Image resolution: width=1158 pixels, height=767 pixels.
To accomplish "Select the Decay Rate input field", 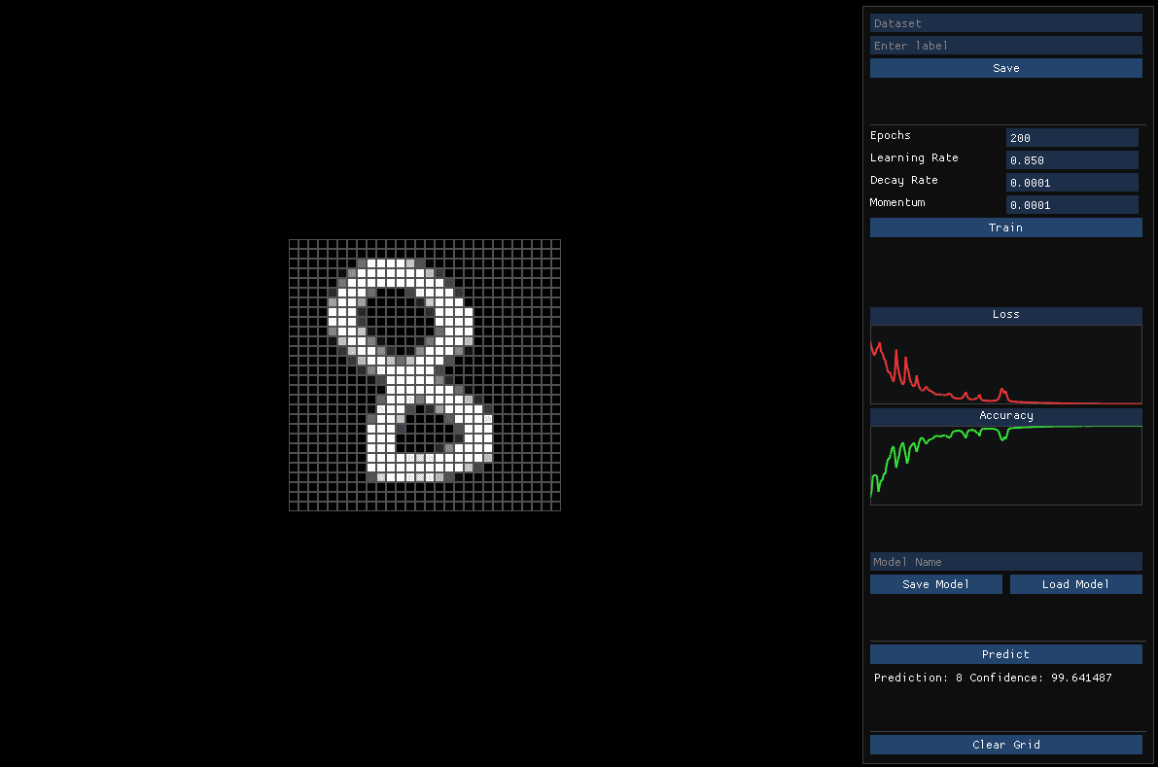I will pyautogui.click(x=1071, y=182).
